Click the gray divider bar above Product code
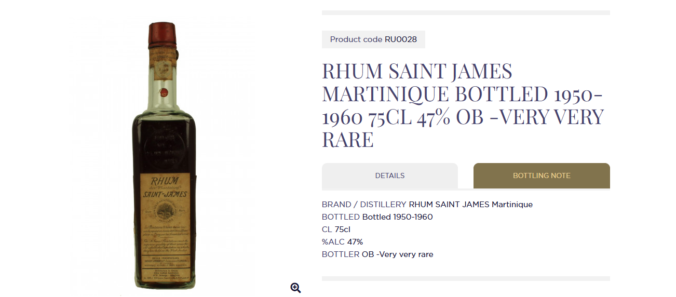Screen dimensions: 676x297 [x=466, y=12]
